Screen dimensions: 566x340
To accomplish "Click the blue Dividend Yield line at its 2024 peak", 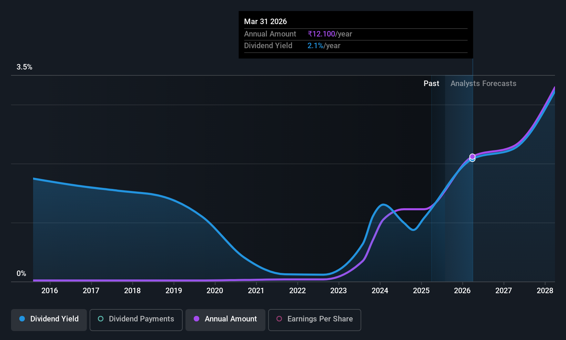I will click(x=383, y=205).
